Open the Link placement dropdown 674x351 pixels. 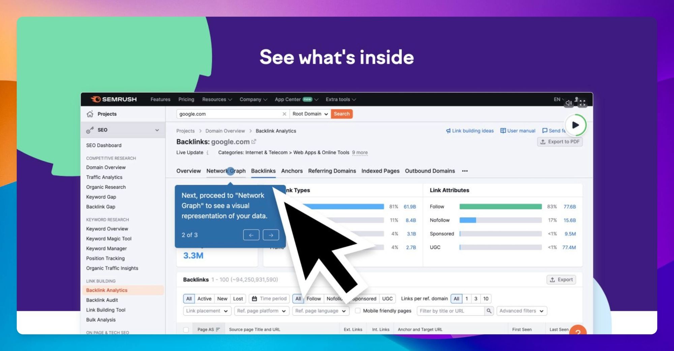tap(207, 311)
